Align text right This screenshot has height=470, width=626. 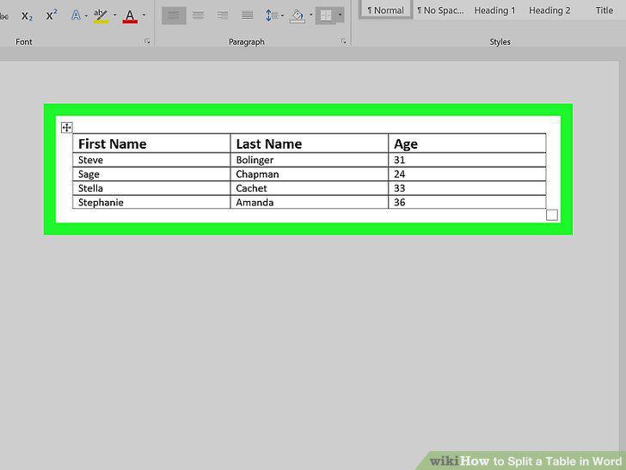[223, 15]
